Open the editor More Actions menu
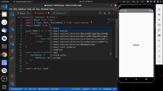The image size is (163, 91). [x=114, y=13]
